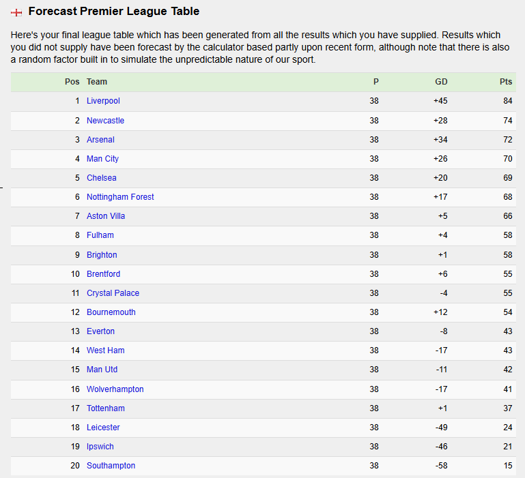Open the Man City team page
525x478 pixels.
[103, 159]
